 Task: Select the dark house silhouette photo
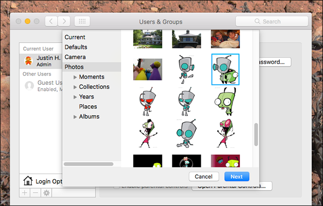[186, 39]
